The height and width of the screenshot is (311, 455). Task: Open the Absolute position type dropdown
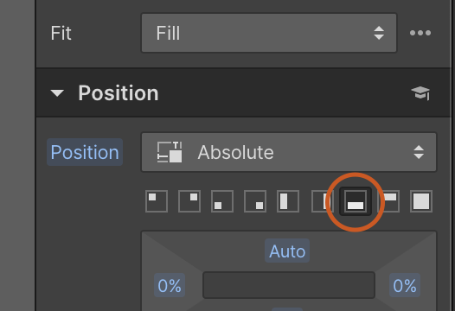289,152
